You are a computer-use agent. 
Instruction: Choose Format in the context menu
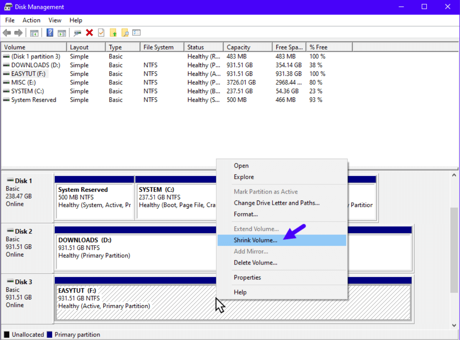[x=246, y=214]
